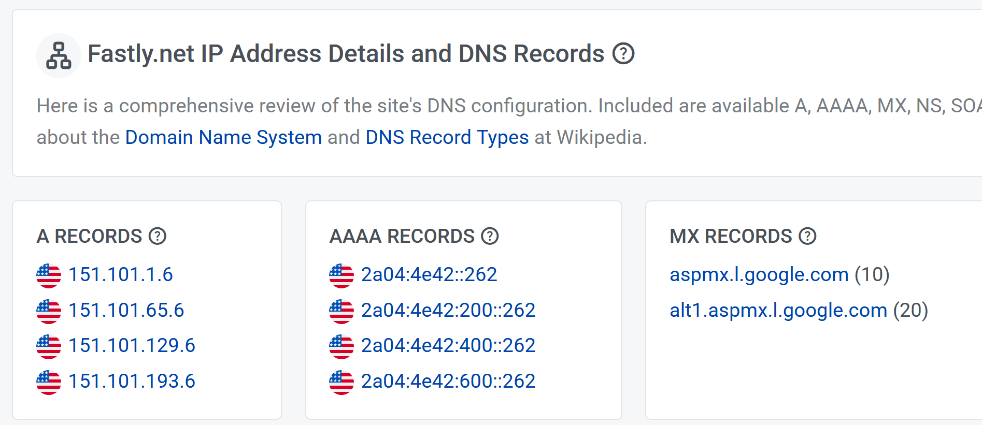Click the Fastly.net IP Address Details heading
Viewport: 982px width, 425px height.
(x=346, y=53)
